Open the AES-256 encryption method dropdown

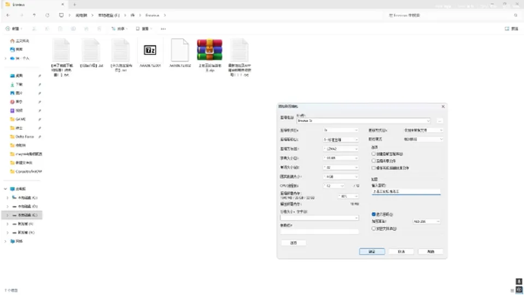(x=426, y=221)
